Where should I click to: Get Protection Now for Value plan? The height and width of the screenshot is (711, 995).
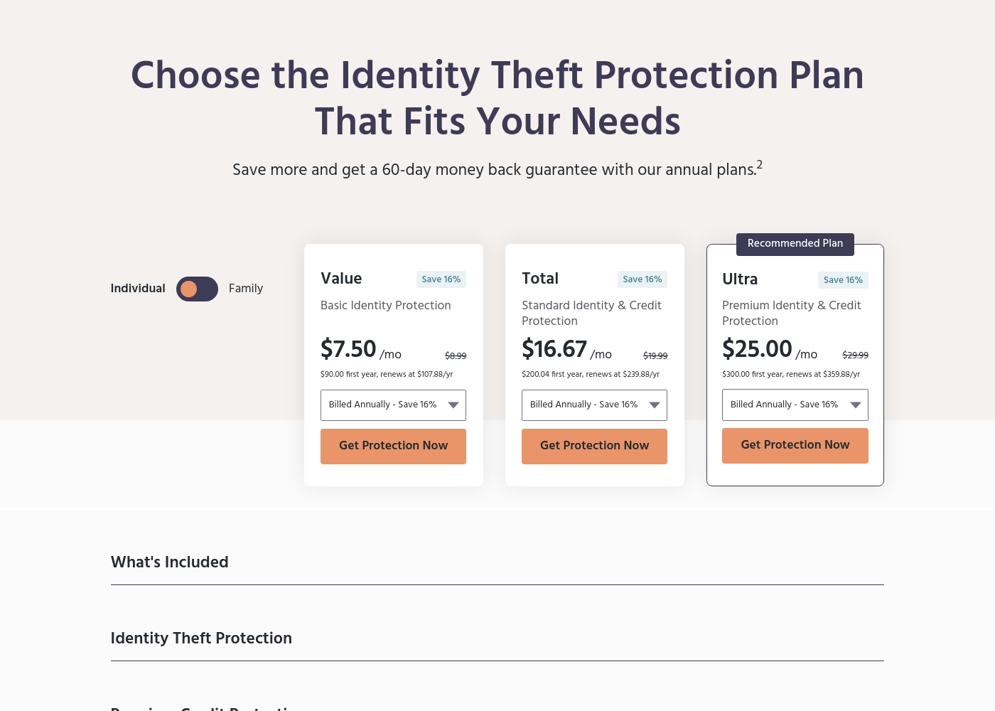[393, 446]
